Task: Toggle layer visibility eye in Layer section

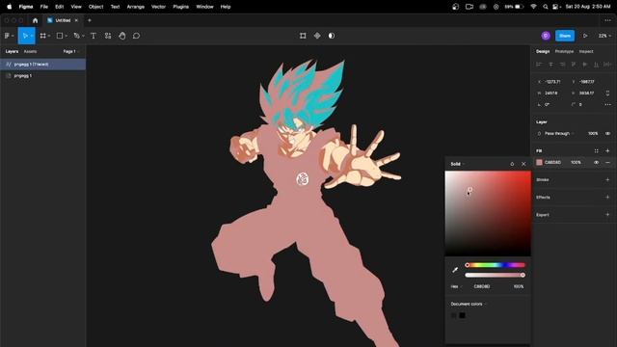Action: [607, 134]
